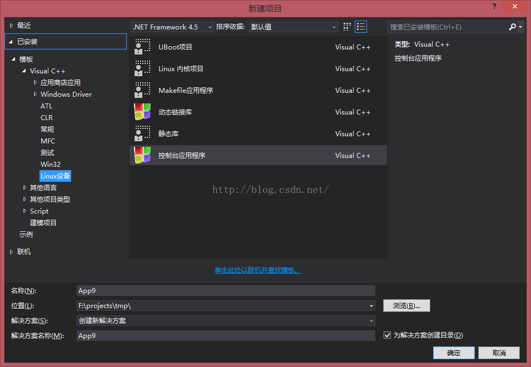Screen dimensions: 531x367
Task: Click the 搜索已安装模板 search box
Action: coord(447,27)
